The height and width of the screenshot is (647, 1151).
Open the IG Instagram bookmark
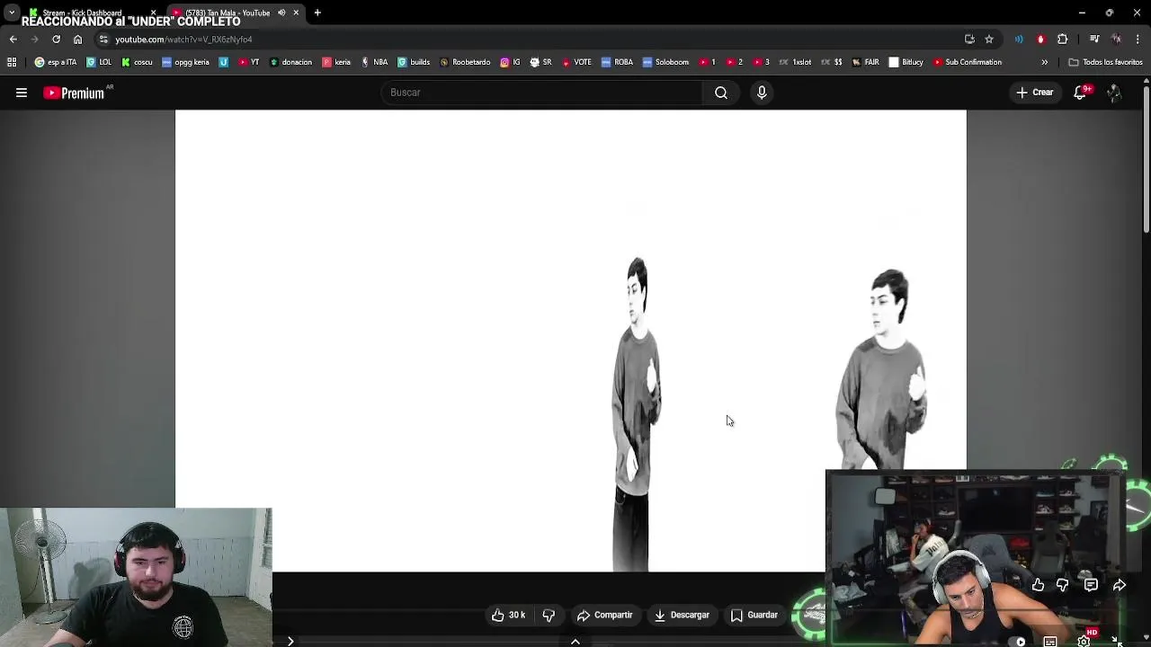click(510, 62)
